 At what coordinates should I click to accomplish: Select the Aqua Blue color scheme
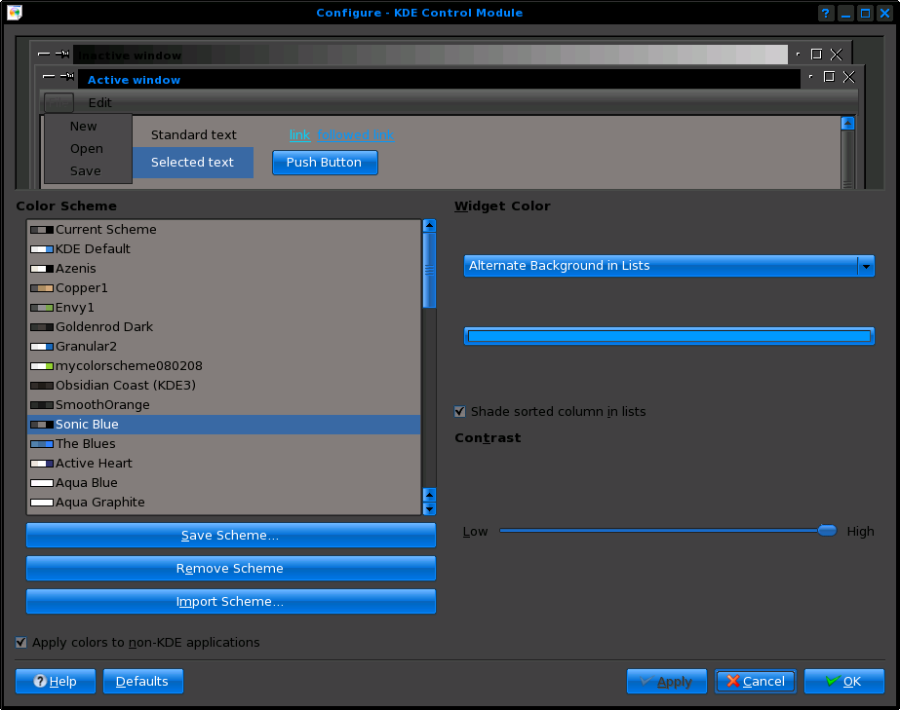click(224, 483)
